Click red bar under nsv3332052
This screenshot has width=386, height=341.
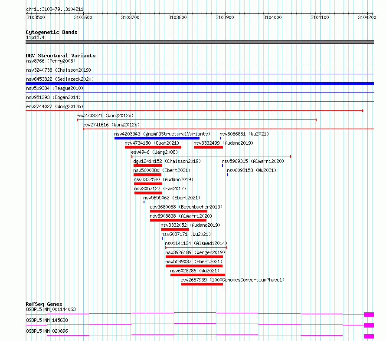[x=175, y=229]
